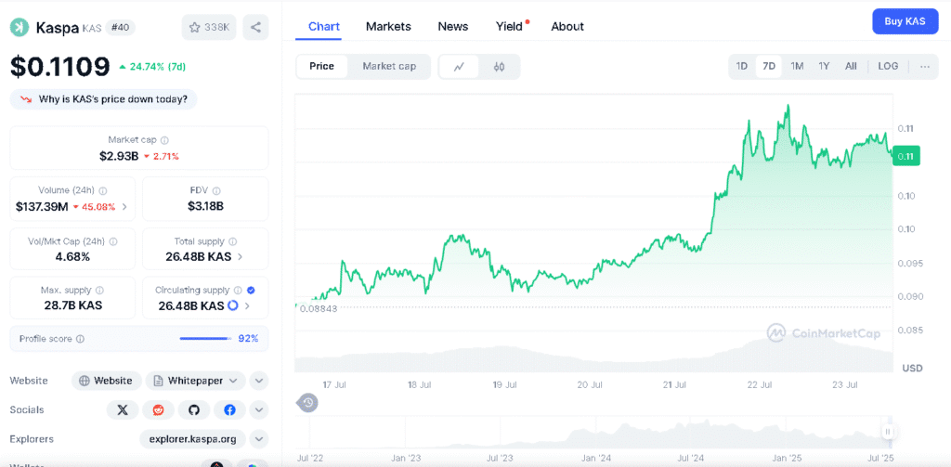Toggle LOG scale on chart

(888, 66)
